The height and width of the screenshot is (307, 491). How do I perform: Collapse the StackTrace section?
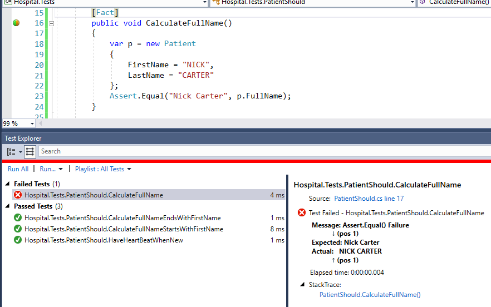(302, 284)
